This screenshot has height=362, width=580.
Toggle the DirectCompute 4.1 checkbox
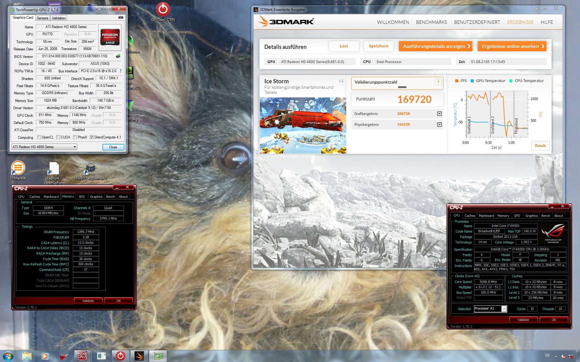coord(92,137)
